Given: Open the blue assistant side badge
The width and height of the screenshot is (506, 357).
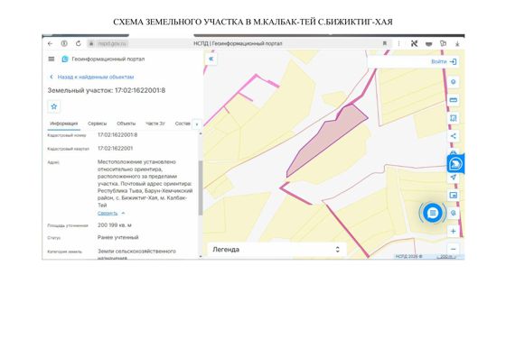Looking at the screenshot, I should coord(455,164).
